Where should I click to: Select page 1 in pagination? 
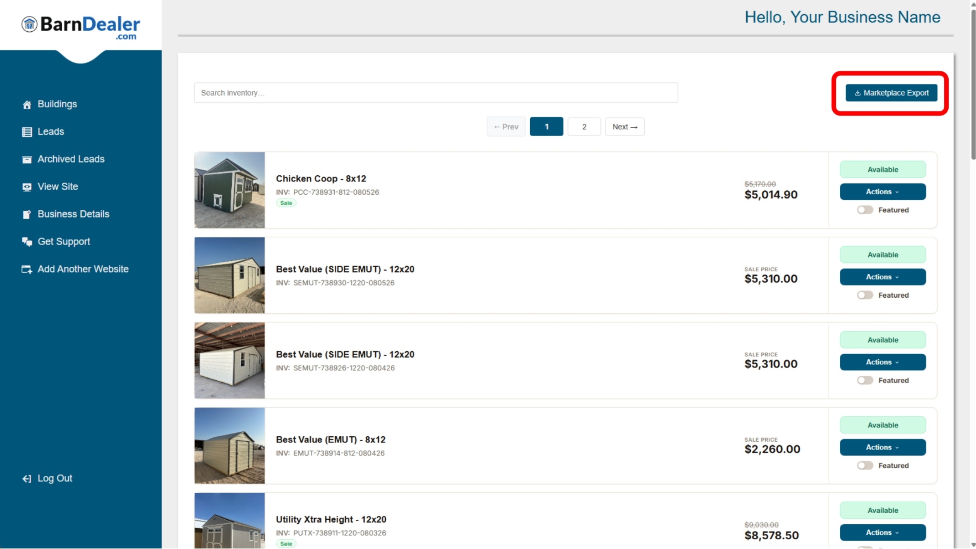(x=546, y=127)
